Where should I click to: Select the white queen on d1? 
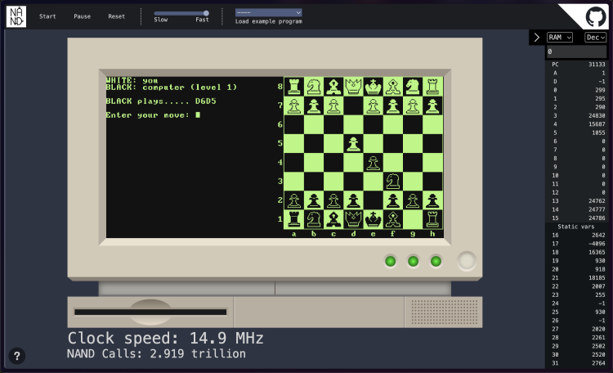point(353,218)
